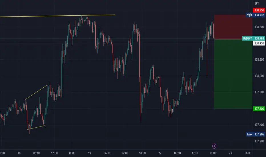Select the upper short yellow channel line
The height and width of the screenshot is (157, 266).
36,92
